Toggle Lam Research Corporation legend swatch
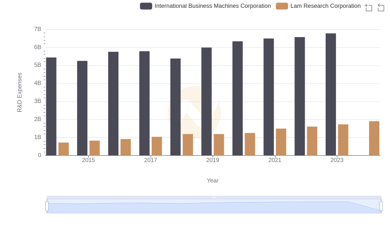The width and height of the screenshot is (390, 225). click(x=282, y=6)
